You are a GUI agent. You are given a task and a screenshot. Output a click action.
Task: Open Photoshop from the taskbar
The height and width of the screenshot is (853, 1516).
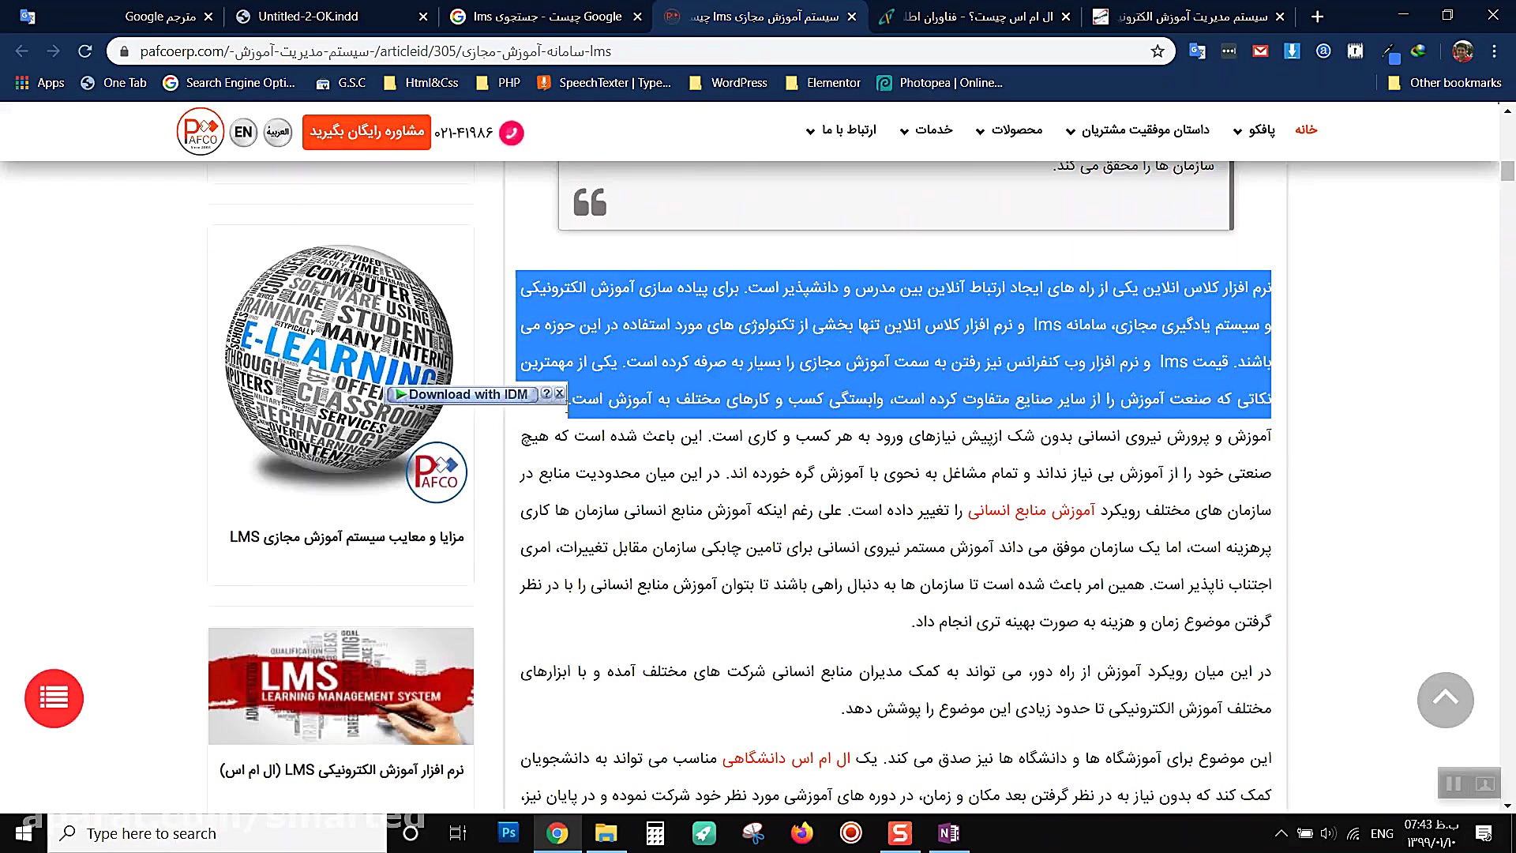pyautogui.click(x=508, y=833)
